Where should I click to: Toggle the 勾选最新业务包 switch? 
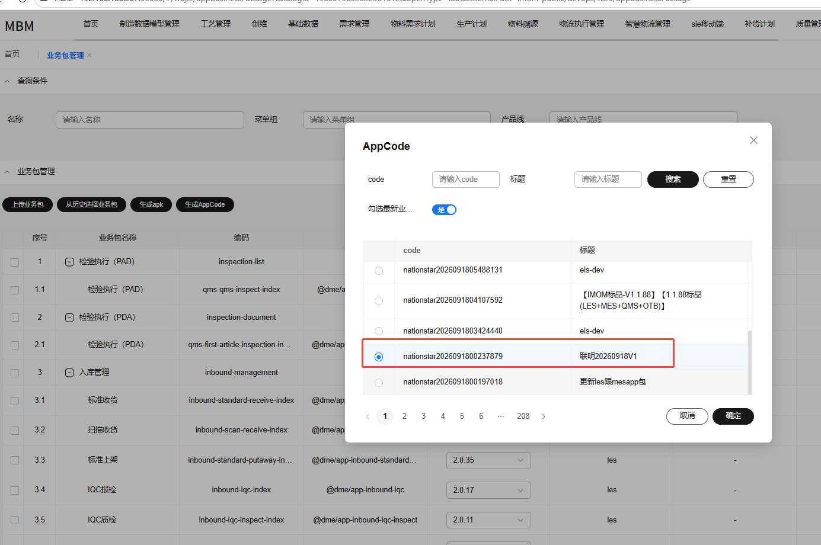[x=444, y=210]
